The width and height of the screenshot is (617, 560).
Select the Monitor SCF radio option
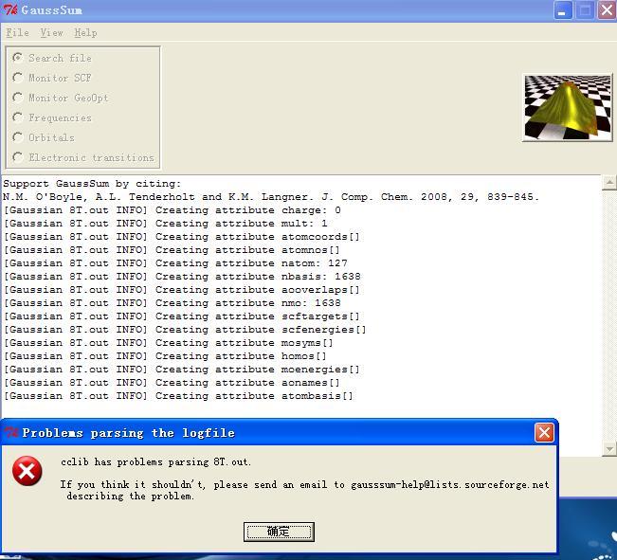[x=52, y=78]
